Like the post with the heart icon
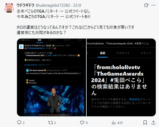Viewport: 159px width, 127px height. pos(84,123)
